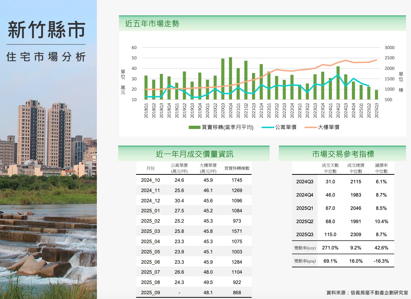Click the 2018Q1 axis label

coord(146,110)
